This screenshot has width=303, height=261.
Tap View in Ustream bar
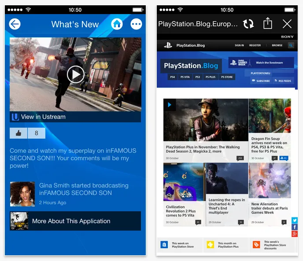pos(75,117)
